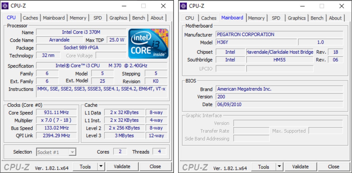352x173 pixels.
Task: Click Close button in right CPU-Z window
Action: pyautogui.click(x=334, y=166)
